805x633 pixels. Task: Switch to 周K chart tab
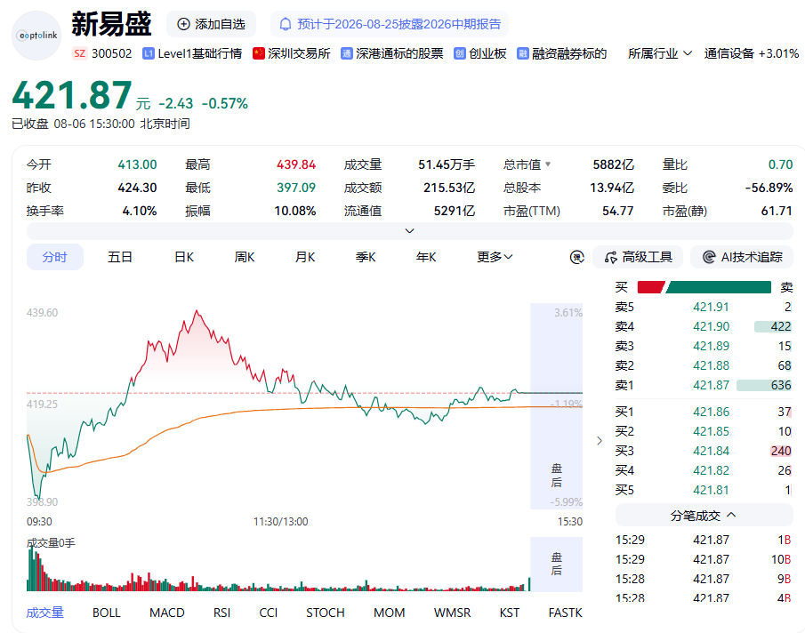(245, 257)
